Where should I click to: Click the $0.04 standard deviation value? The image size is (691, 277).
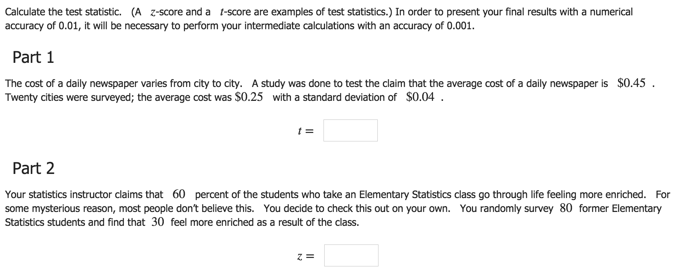click(x=420, y=97)
